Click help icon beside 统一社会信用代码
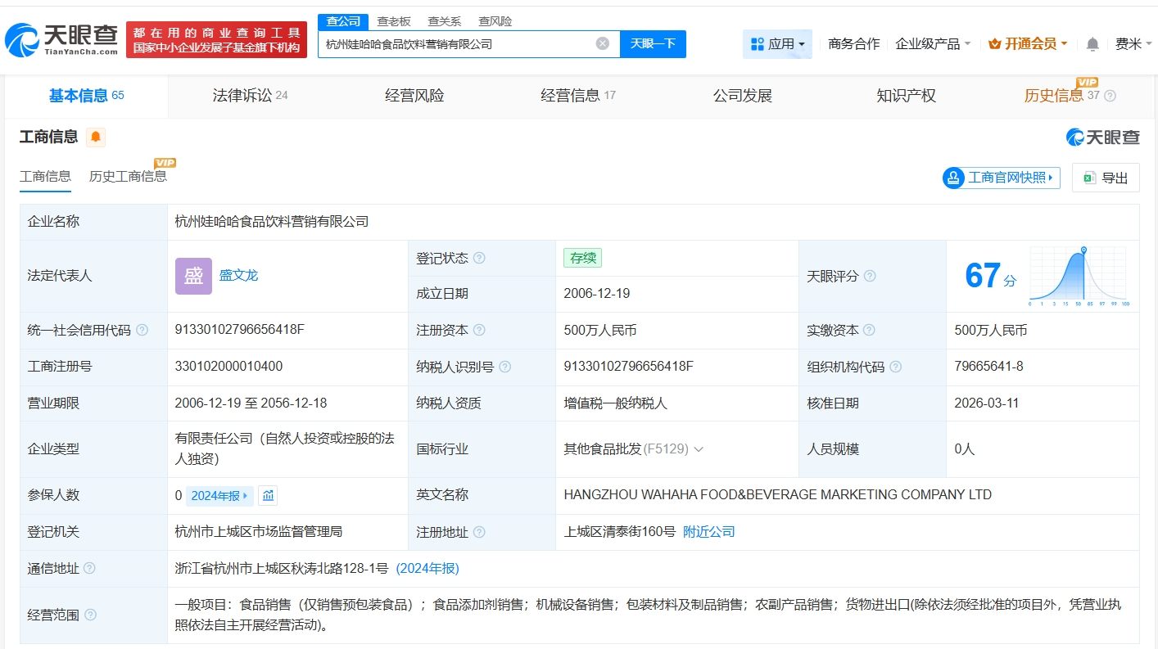Image resolution: width=1158 pixels, height=649 pixels. pyautogui.click(x=142, y=331)
